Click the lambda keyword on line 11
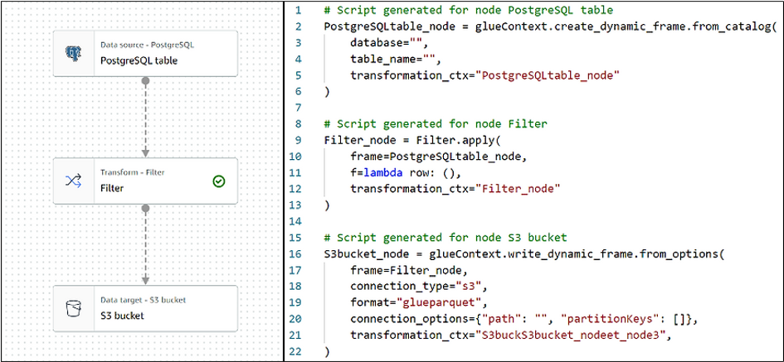Image resolution: width=784 pixels, height=362 pixels. coord(382,173)
